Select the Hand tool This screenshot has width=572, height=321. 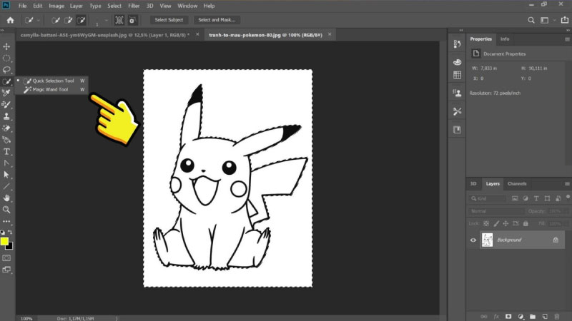(x=6, y=198)
